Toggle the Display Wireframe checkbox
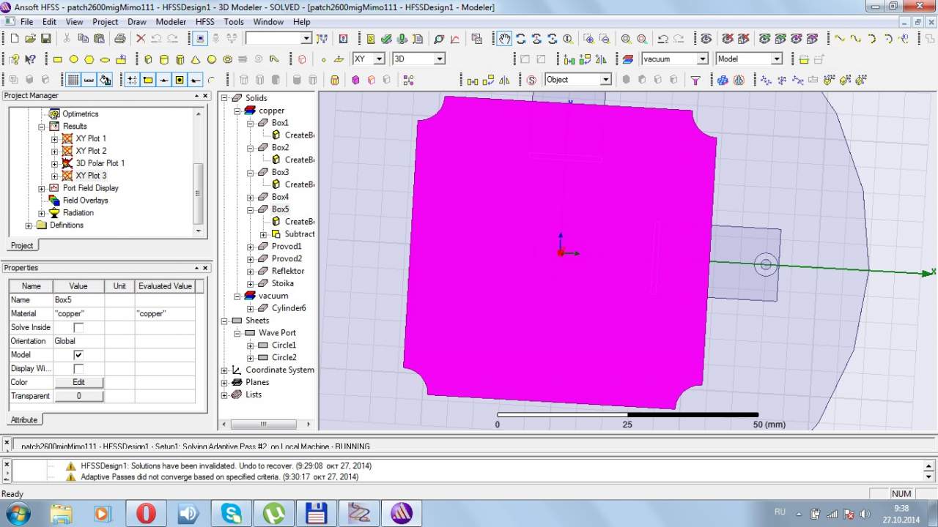 click(78, 369)
